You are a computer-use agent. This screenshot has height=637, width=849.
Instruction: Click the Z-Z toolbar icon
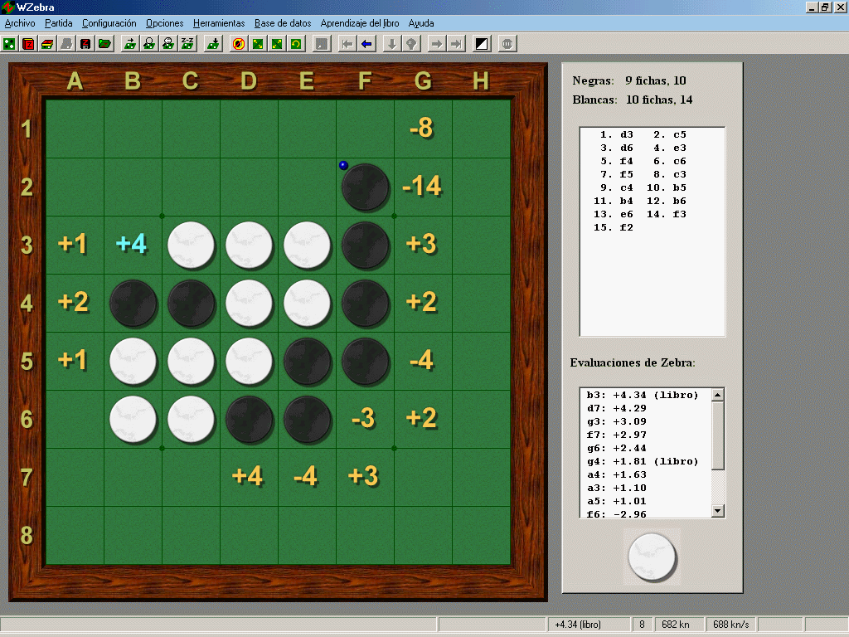click(187, 43)
